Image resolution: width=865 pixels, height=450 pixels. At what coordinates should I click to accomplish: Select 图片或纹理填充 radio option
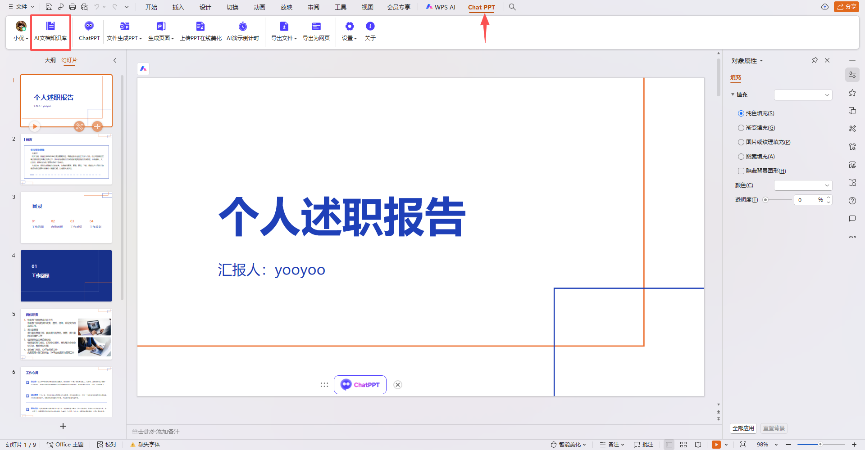tap(741, 142)
